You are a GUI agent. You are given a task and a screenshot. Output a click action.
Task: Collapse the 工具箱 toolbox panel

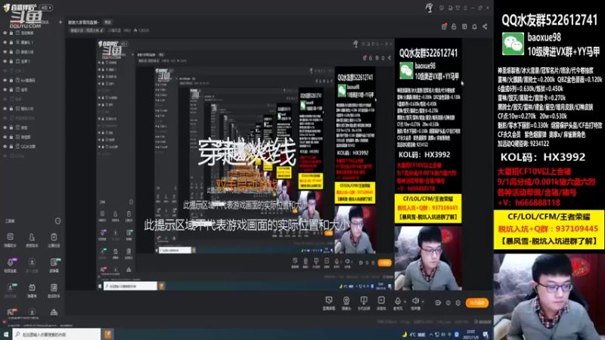point(57,221)
